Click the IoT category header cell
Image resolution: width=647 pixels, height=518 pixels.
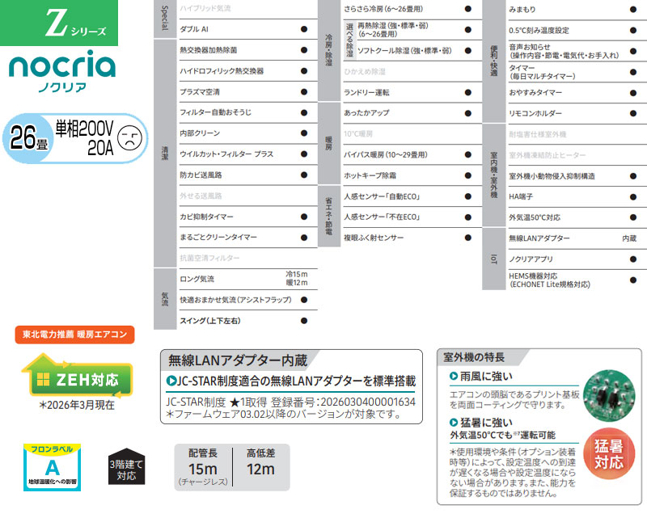[x=493, y=259]
